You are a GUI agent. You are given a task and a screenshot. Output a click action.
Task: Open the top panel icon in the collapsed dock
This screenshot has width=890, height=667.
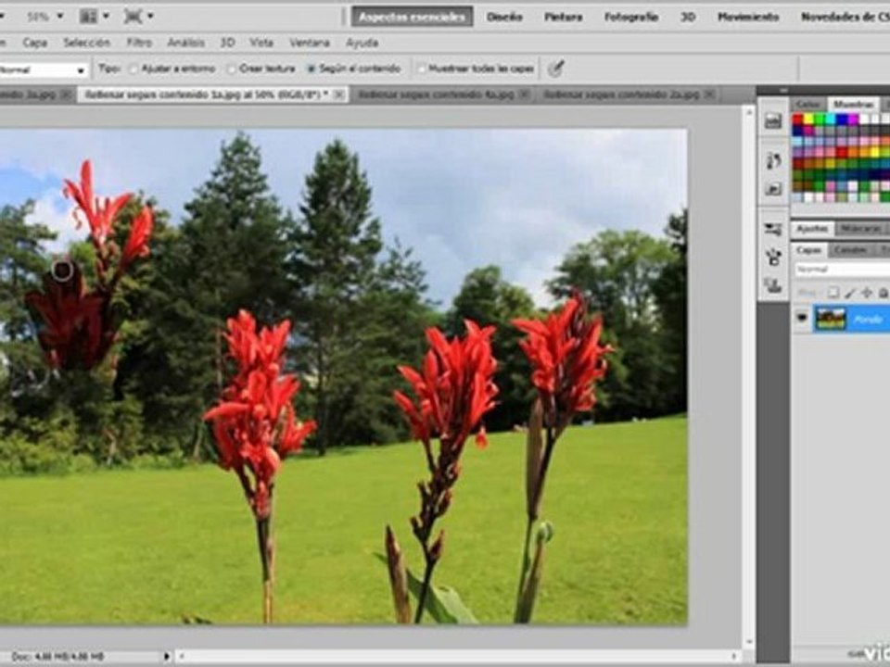pyautogui.click(x=773, y=120)
